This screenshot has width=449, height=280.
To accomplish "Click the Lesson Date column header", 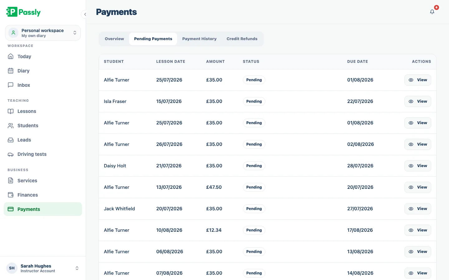I will pos(171,62).
